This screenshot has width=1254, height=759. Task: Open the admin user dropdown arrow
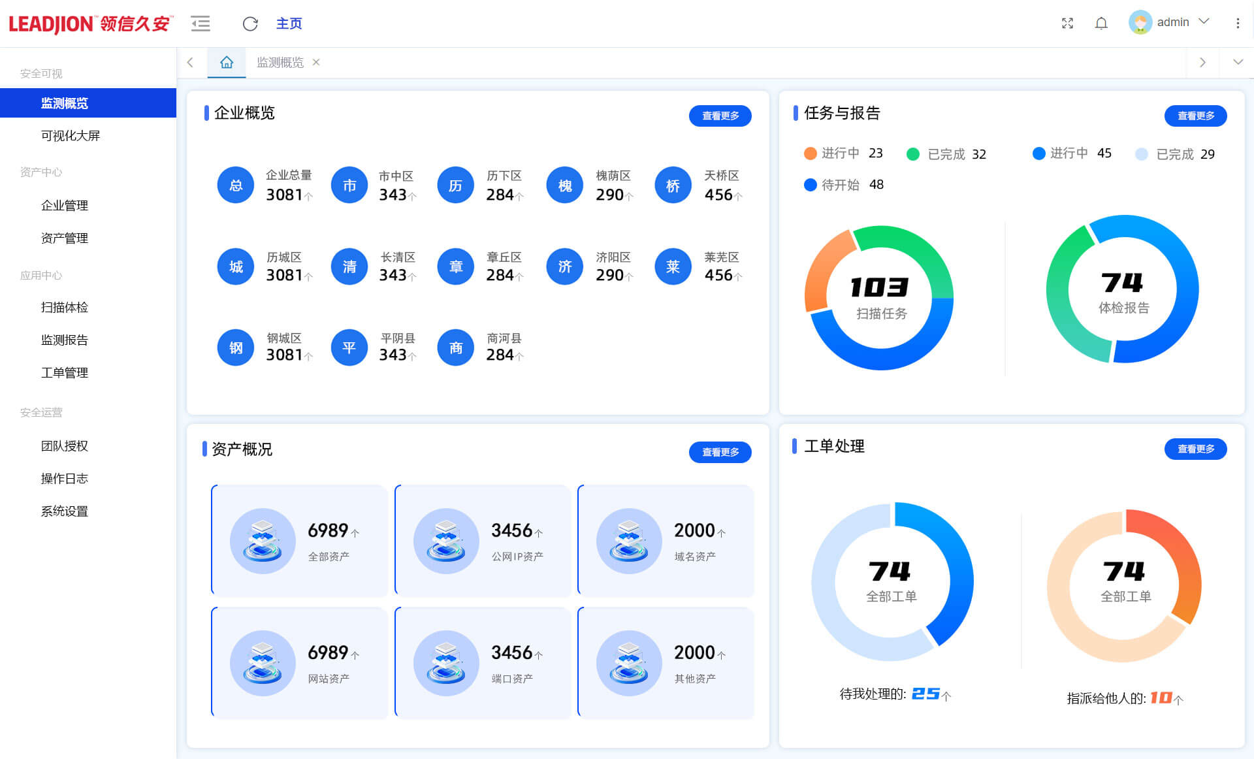[1204, 22]
